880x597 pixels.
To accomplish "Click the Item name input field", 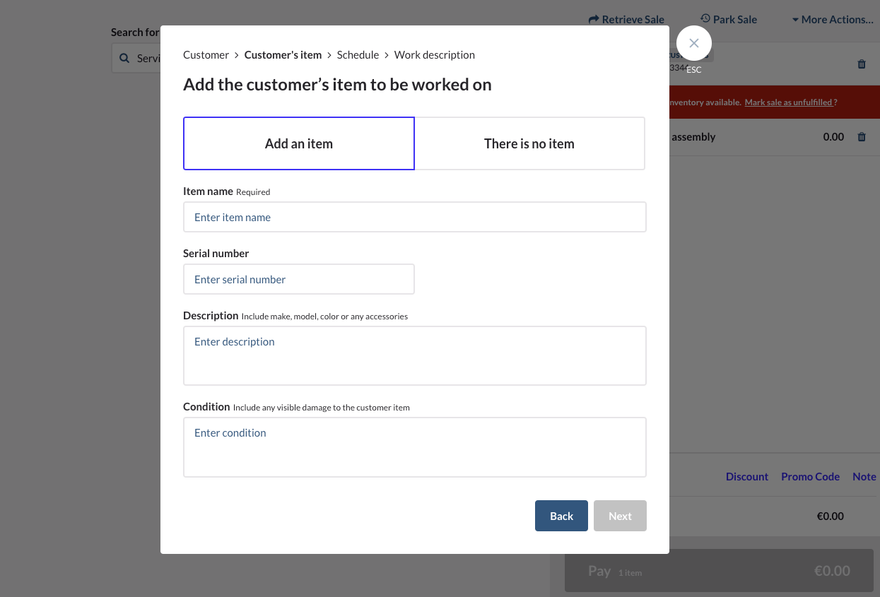I will pos(414,217).
